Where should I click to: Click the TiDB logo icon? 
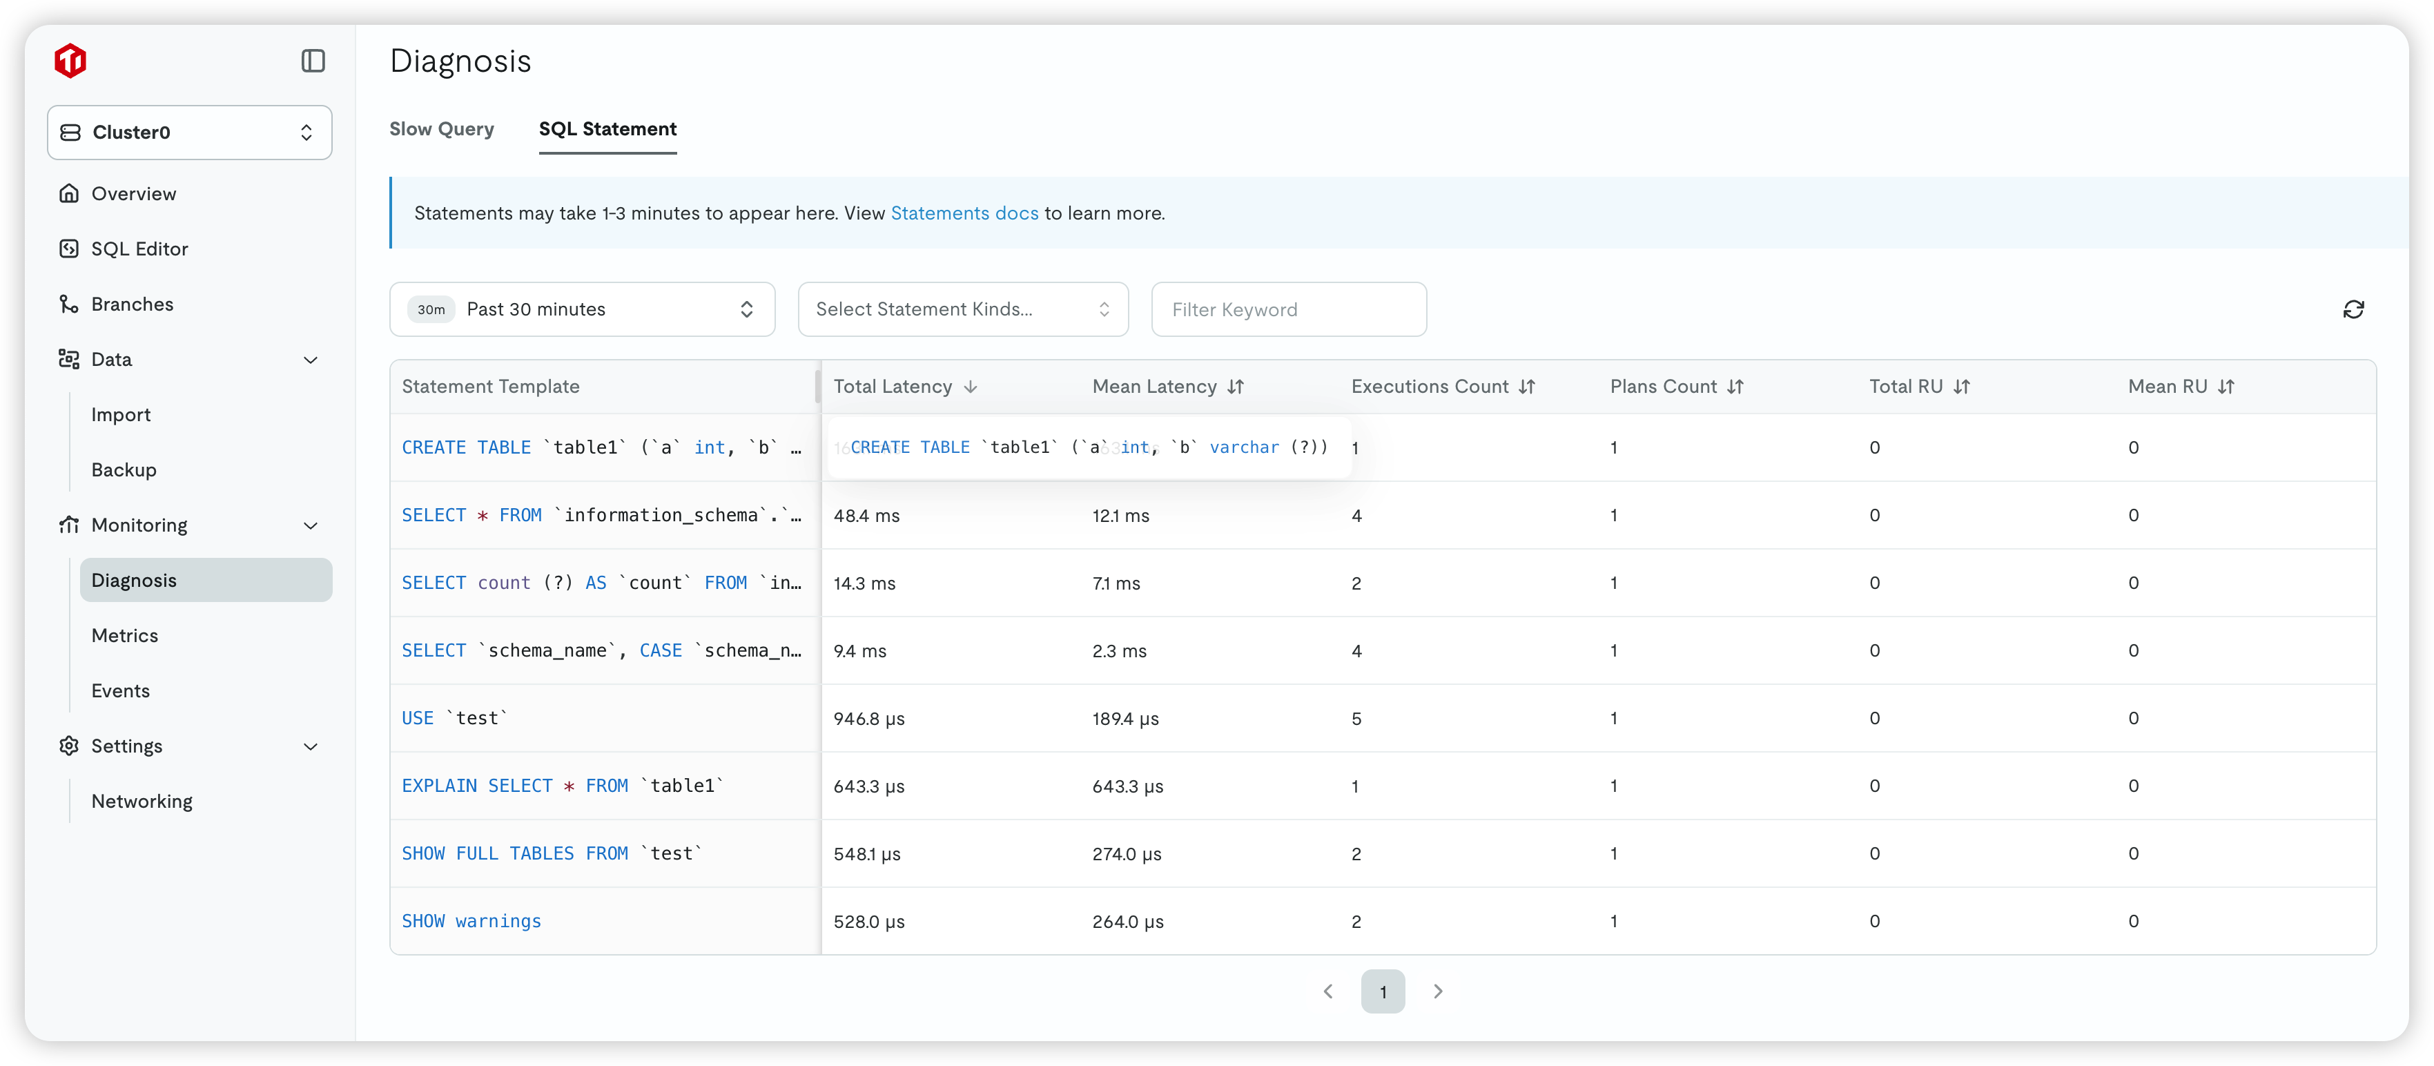[71, 61]
